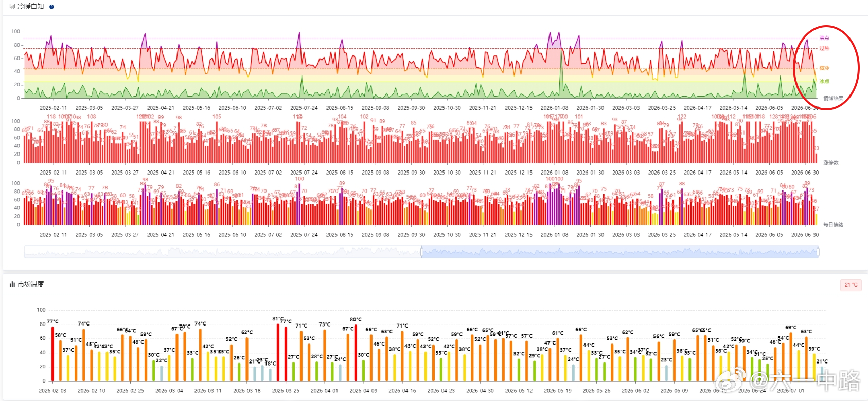
Task: Click the 2026-03-04 date axis label
Action: 169,391
